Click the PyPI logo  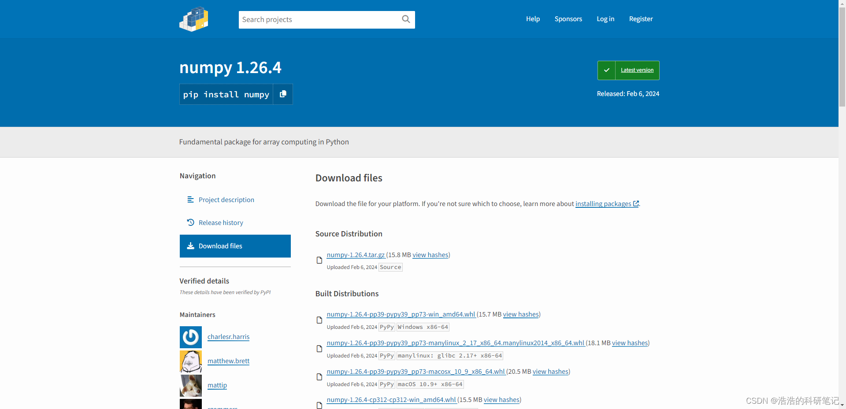tap(194, 19)
